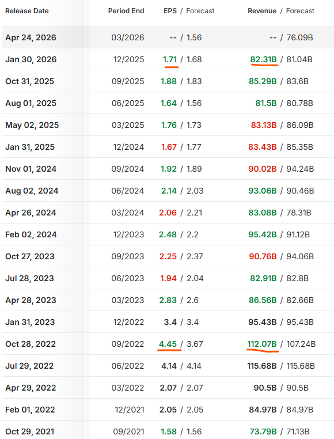Select the Oct 27, 2023 release date

(30, 256)
